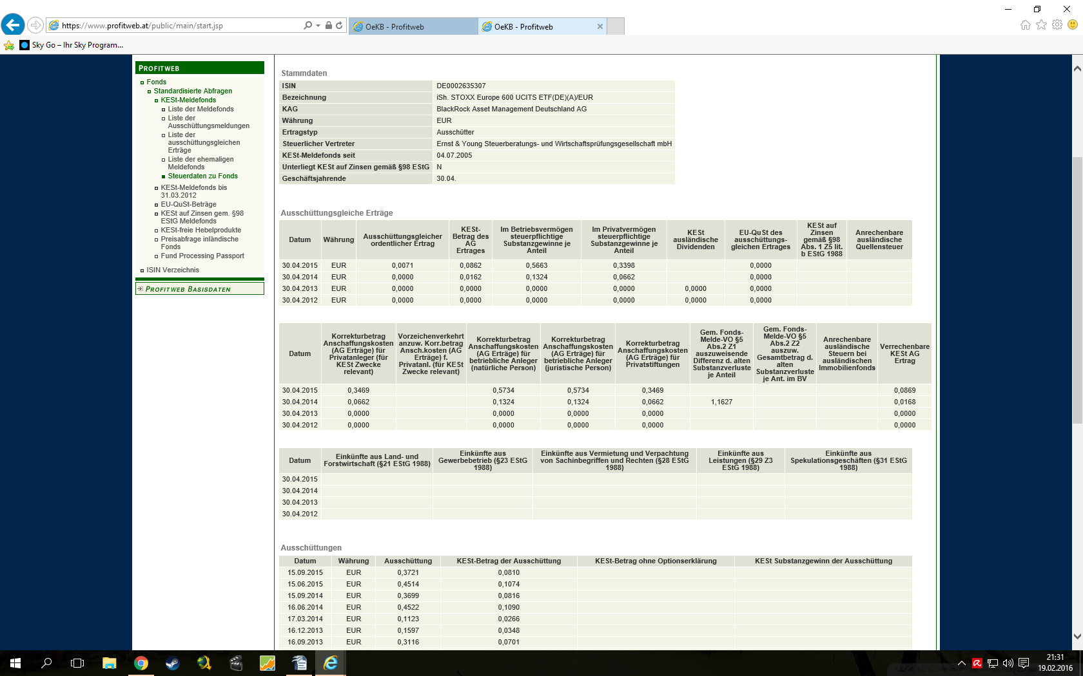
Task: Open favorites star icon at top right
Action: coord(1041,25)
